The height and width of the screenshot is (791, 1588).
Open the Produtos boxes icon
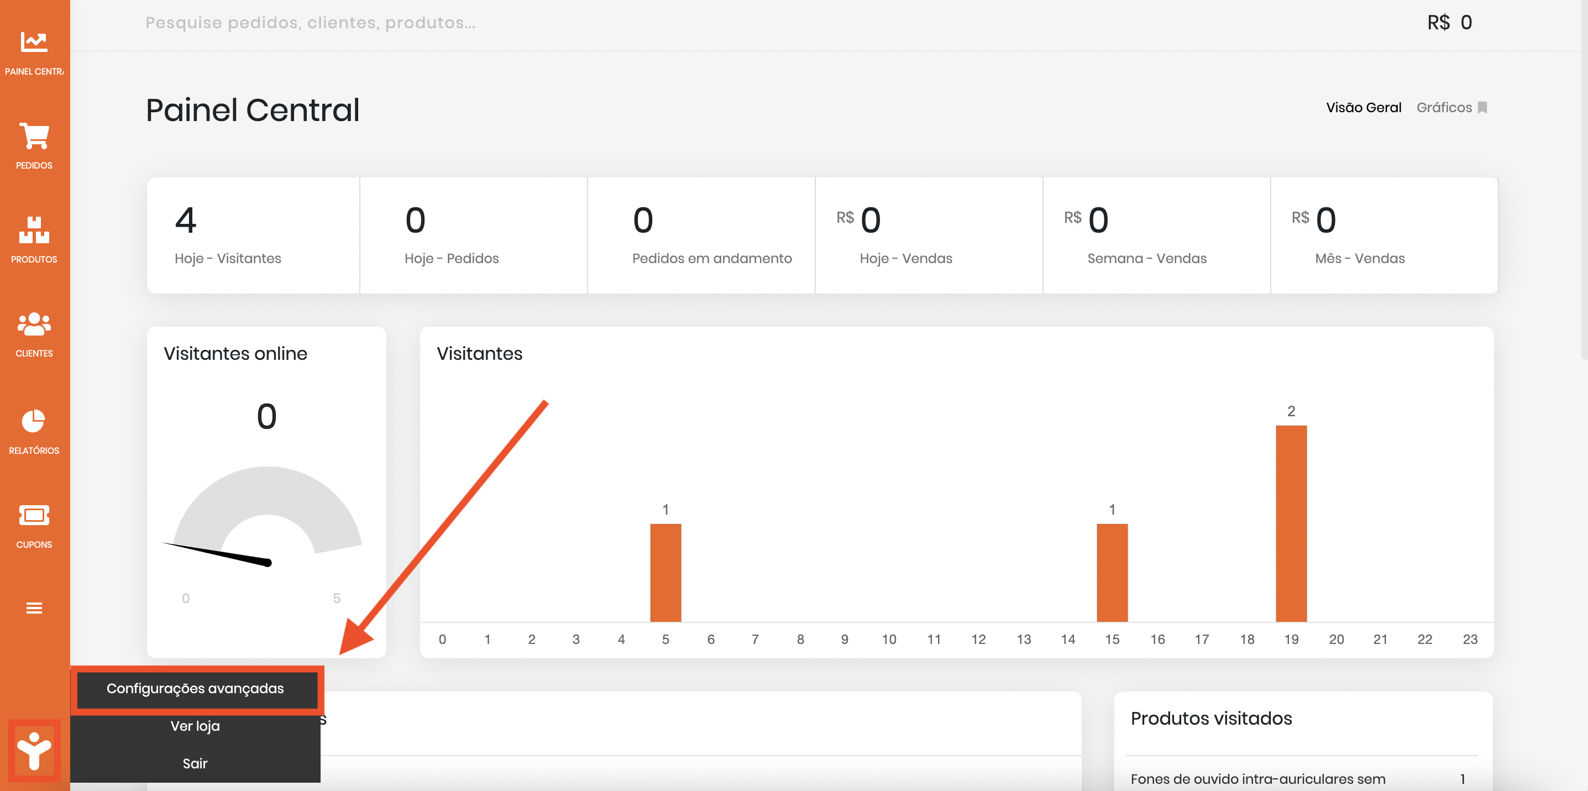click(x=34, y=229)
